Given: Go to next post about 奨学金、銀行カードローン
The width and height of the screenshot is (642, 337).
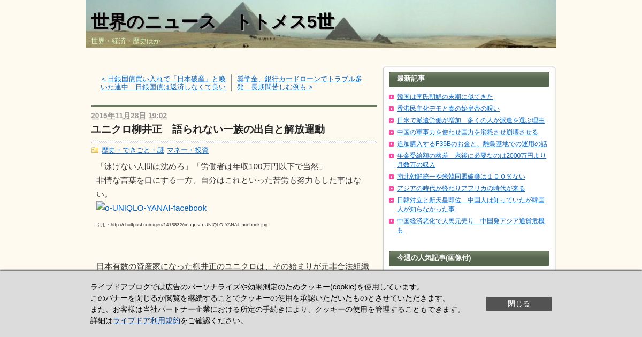Looking at the screenshot, I should [x=300, y=83].
